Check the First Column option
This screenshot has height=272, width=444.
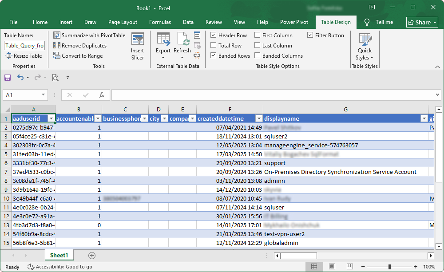256,35
